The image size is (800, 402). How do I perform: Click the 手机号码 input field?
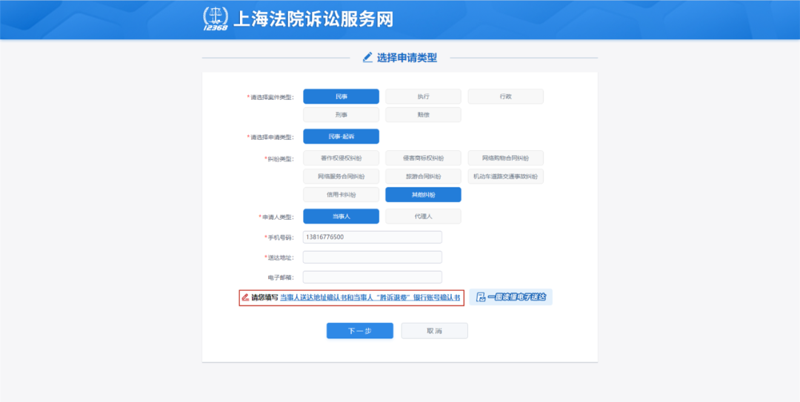[x=373, y=237]
